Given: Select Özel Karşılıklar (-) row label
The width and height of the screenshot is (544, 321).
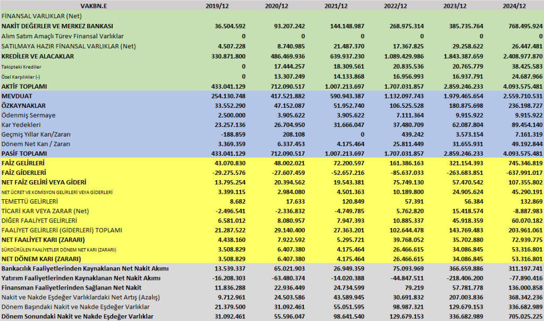Looking at the screenshot, I should [x=21, y=77].
